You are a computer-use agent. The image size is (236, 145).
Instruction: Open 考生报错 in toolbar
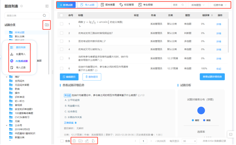[146, 5]
